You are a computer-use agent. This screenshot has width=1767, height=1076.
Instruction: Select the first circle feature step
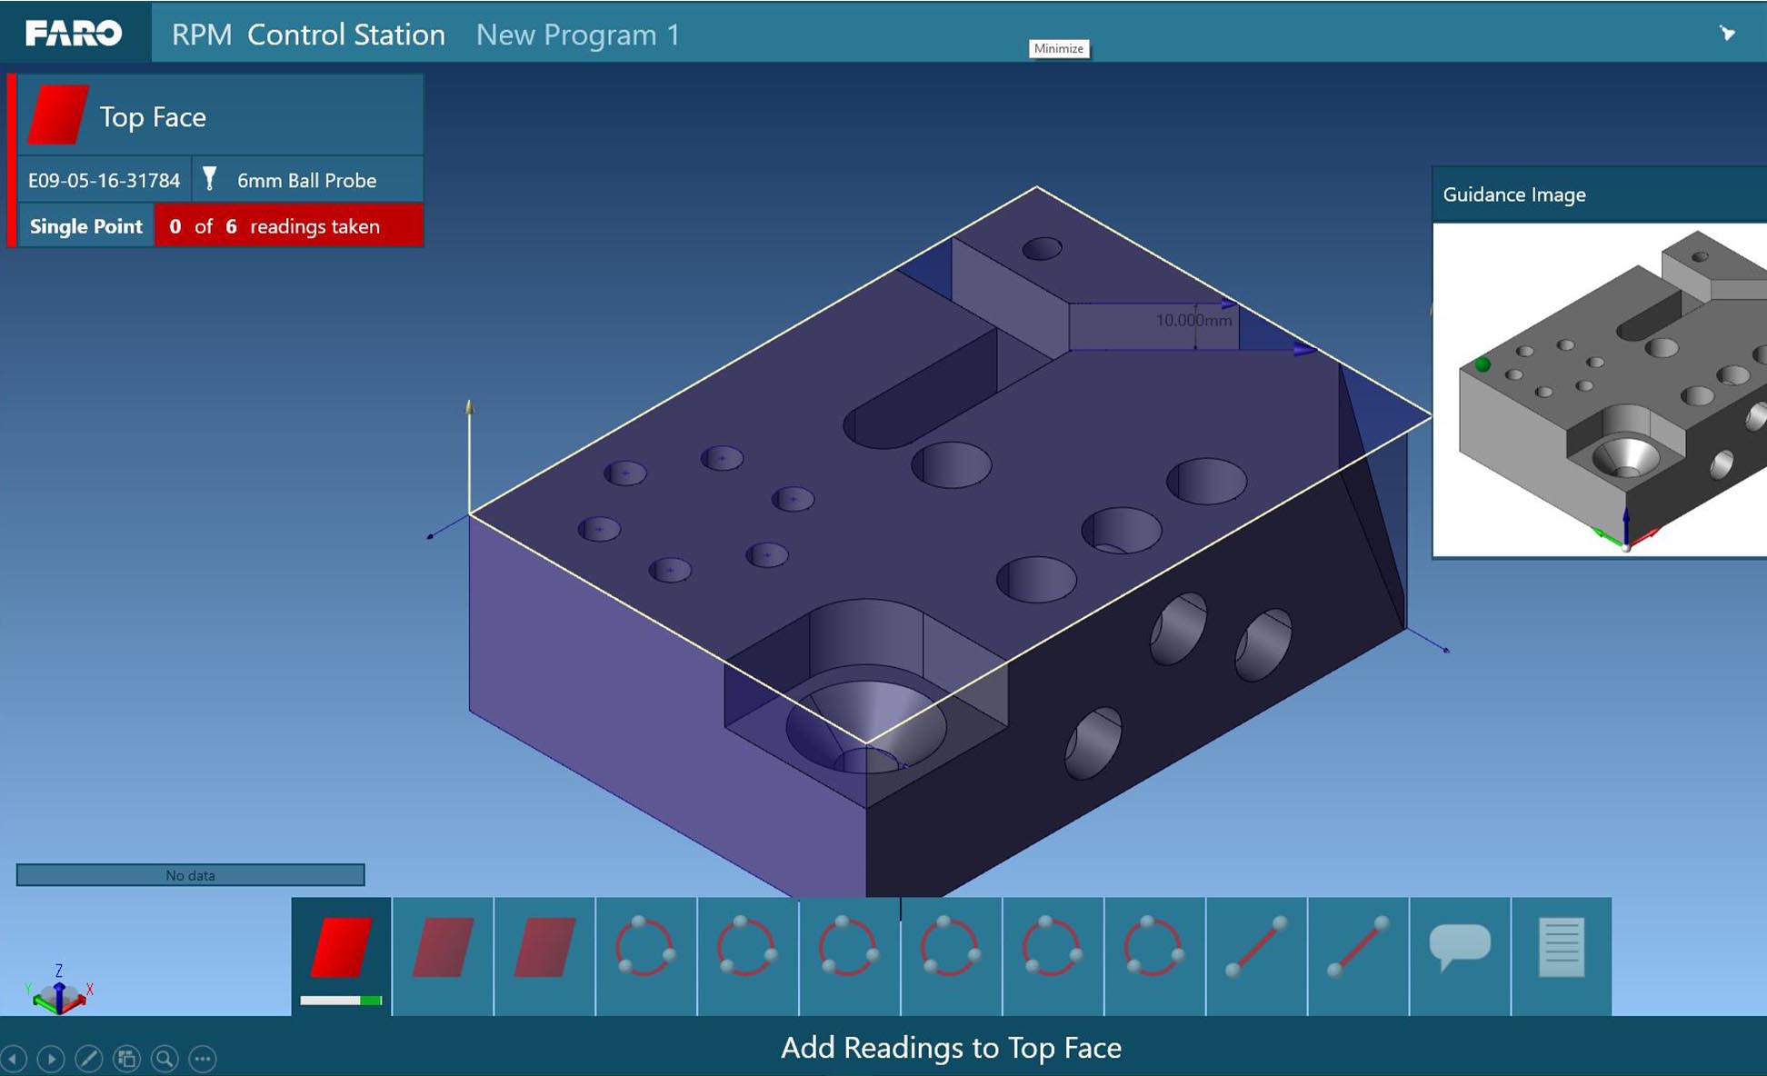[x=646, y=955]
